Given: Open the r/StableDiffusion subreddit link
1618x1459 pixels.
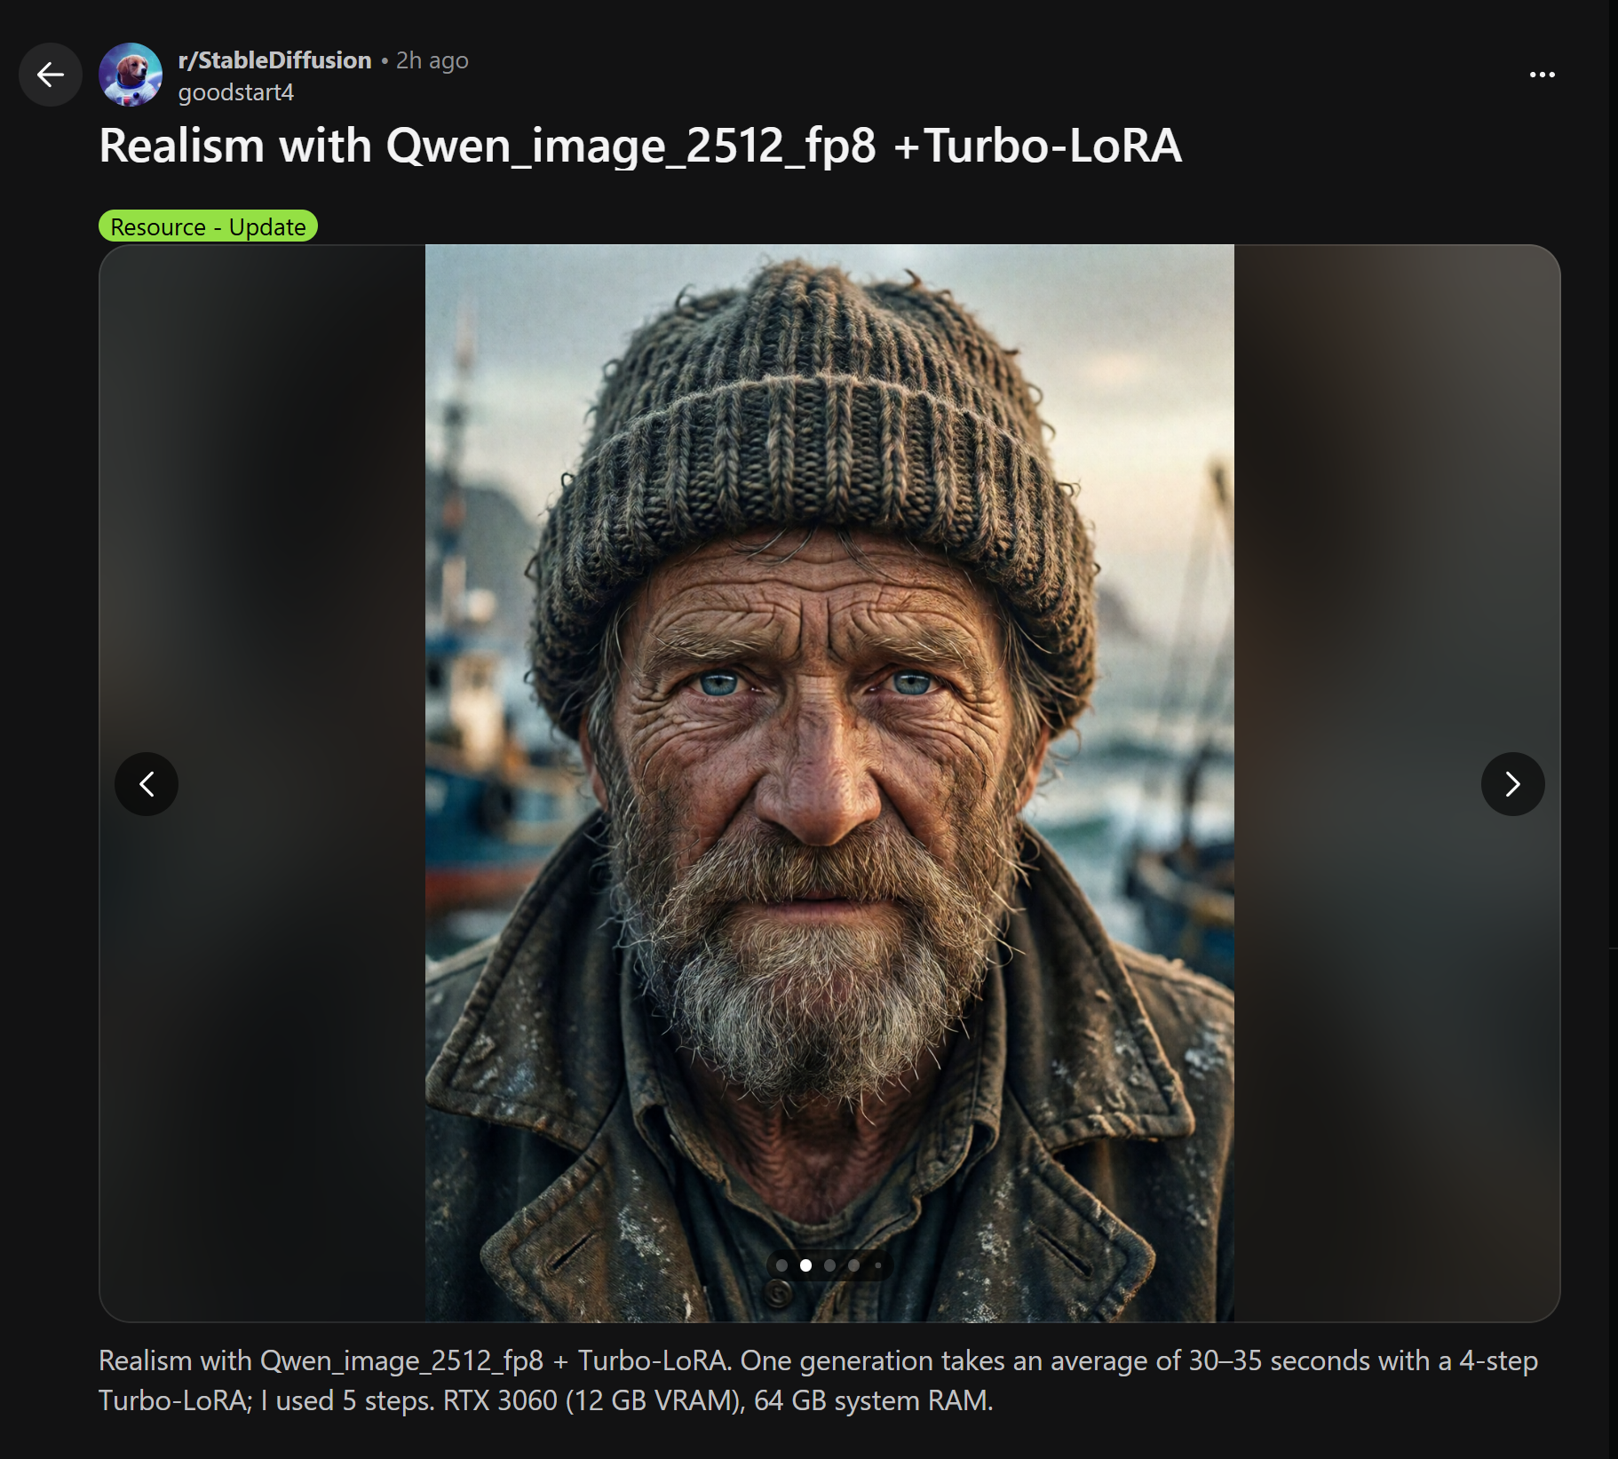Looking at the screenshot, I should coord(274,60).
